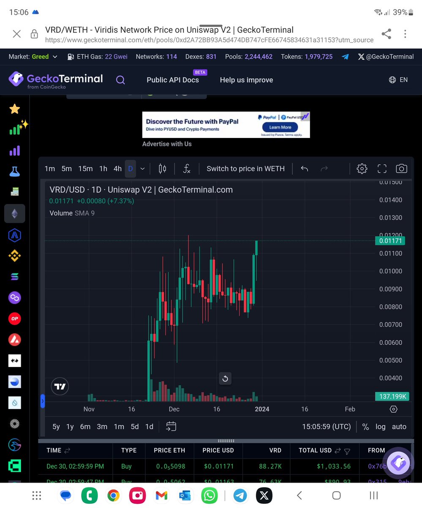Screen dimensions: 422x508
Task: Open Market Greed dropdown
Action: point(33,56)
